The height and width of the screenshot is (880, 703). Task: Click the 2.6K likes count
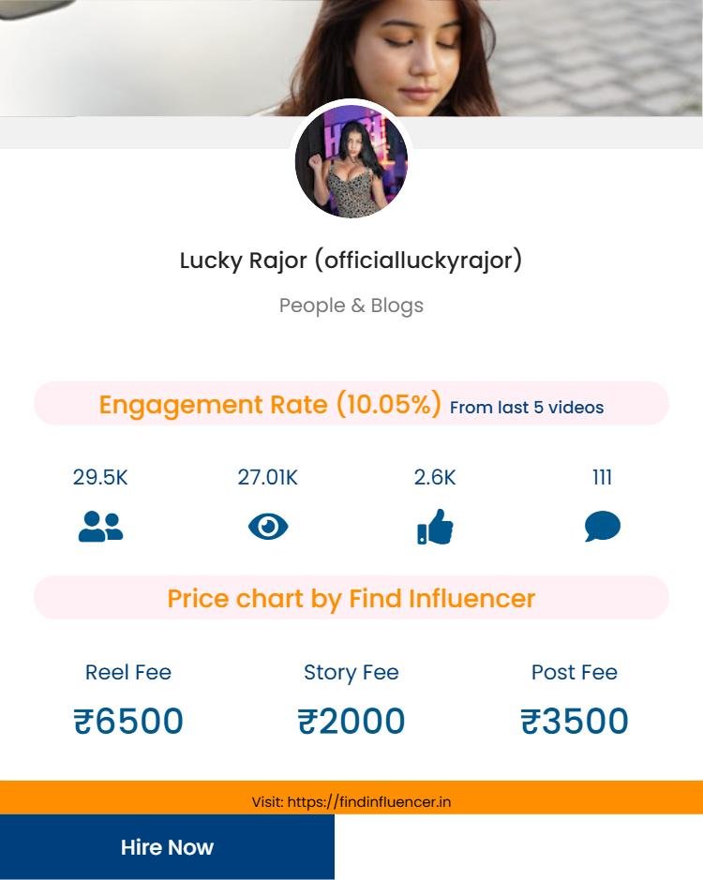coord(435,478)
